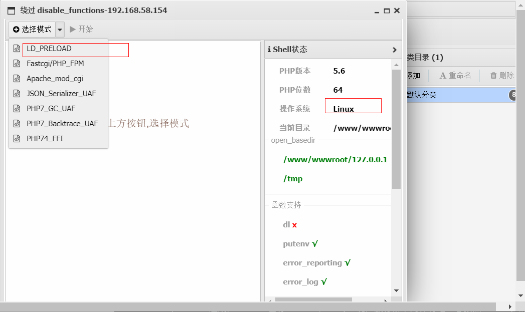Click the 开始 start action
The width and height of the screenshot is (525, 312).
click(x=82, y=29)
